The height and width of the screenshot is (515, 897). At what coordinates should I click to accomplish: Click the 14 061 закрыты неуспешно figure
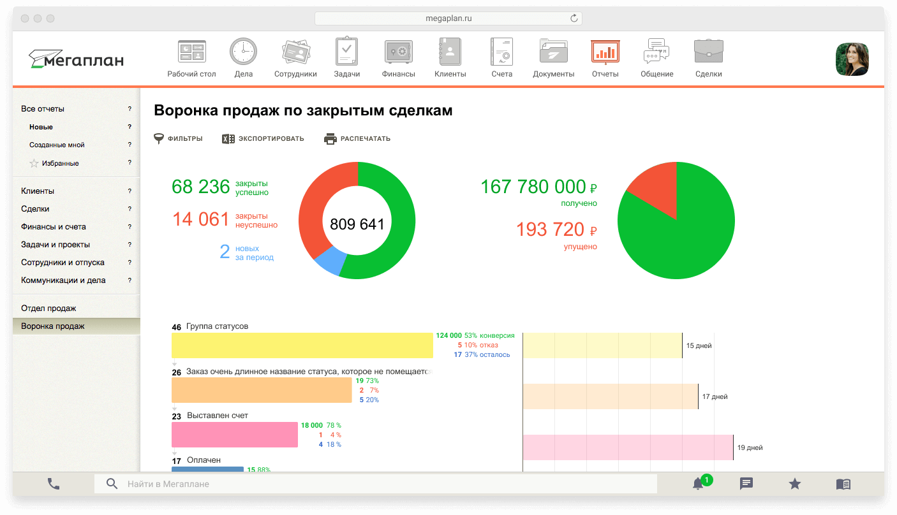[x=225, y=220]
